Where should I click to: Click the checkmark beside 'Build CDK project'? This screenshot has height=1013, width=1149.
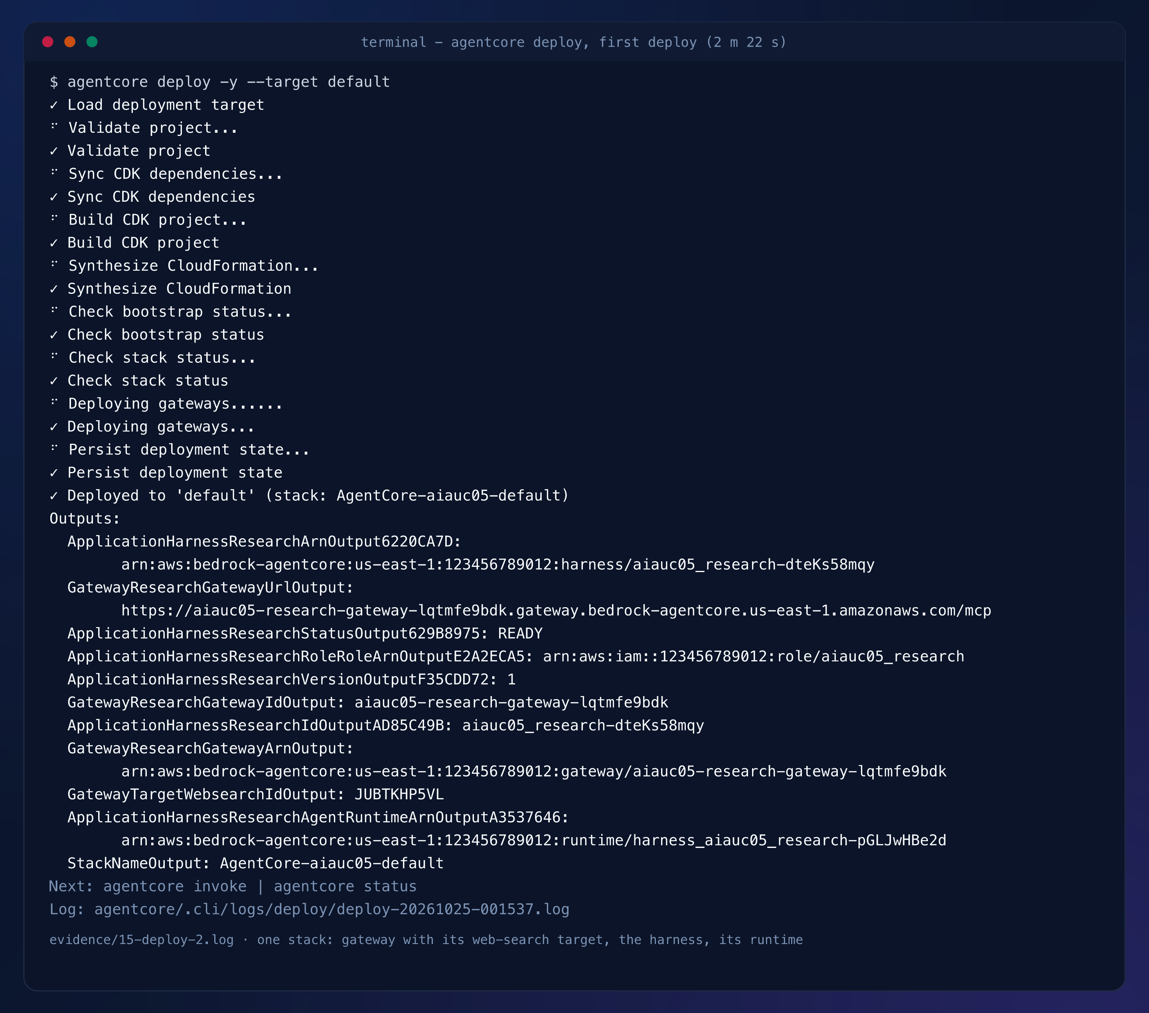pyautogui.click(x=54, y=243)
